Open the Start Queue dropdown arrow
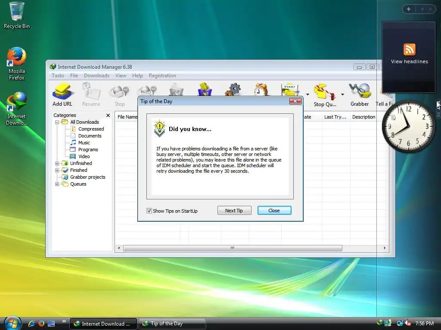 click(307, 95)
